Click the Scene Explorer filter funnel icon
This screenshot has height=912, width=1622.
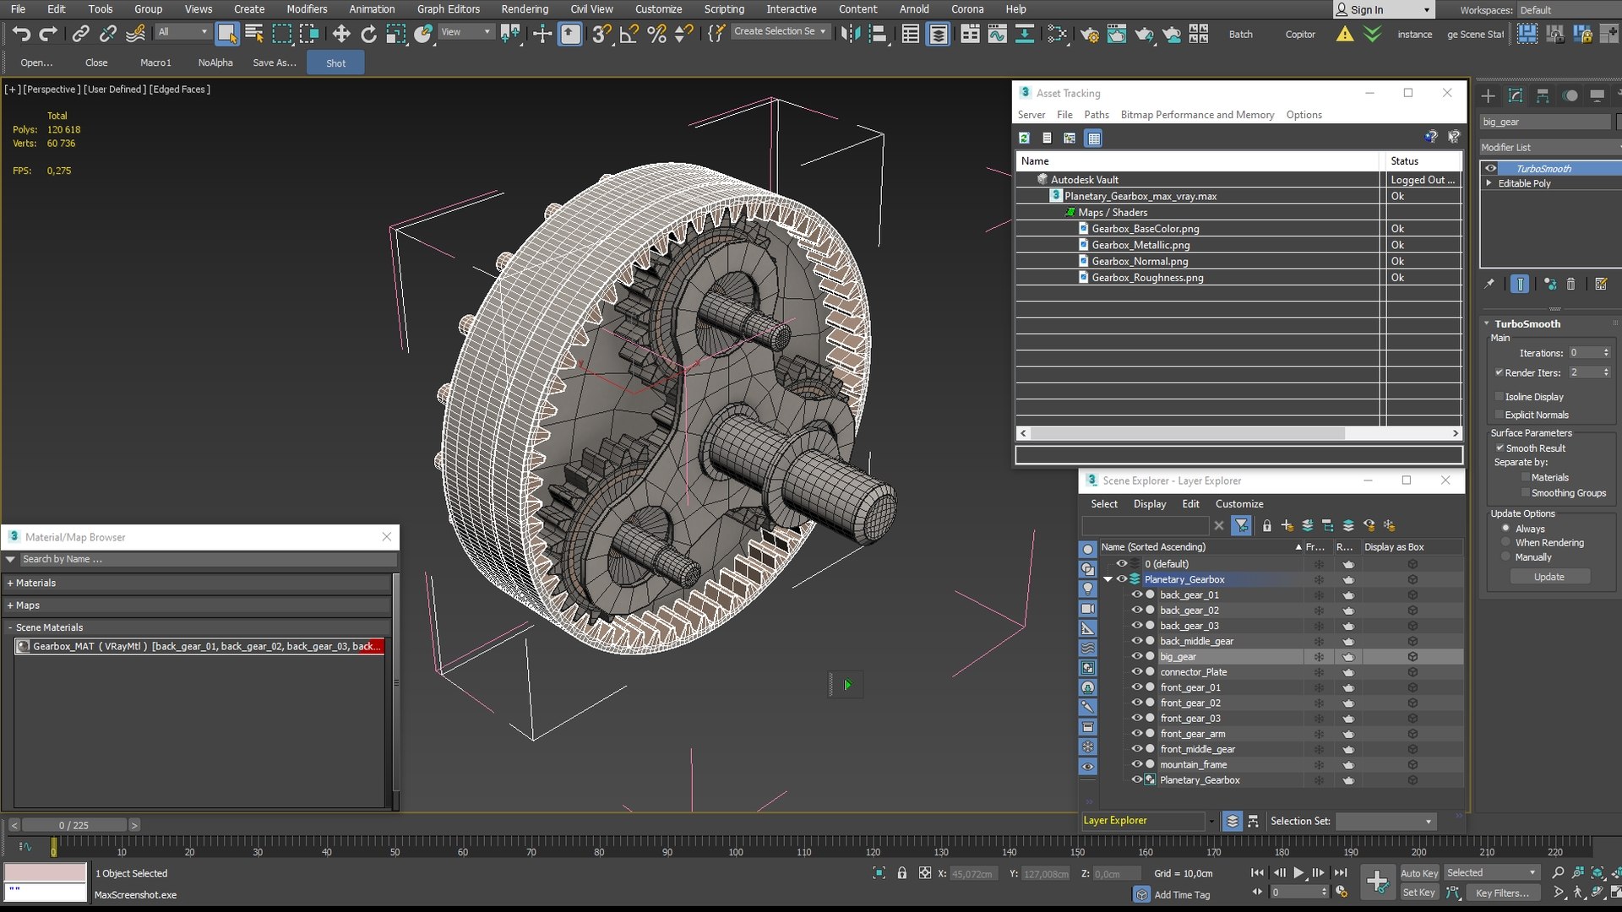pos(1241,525)
